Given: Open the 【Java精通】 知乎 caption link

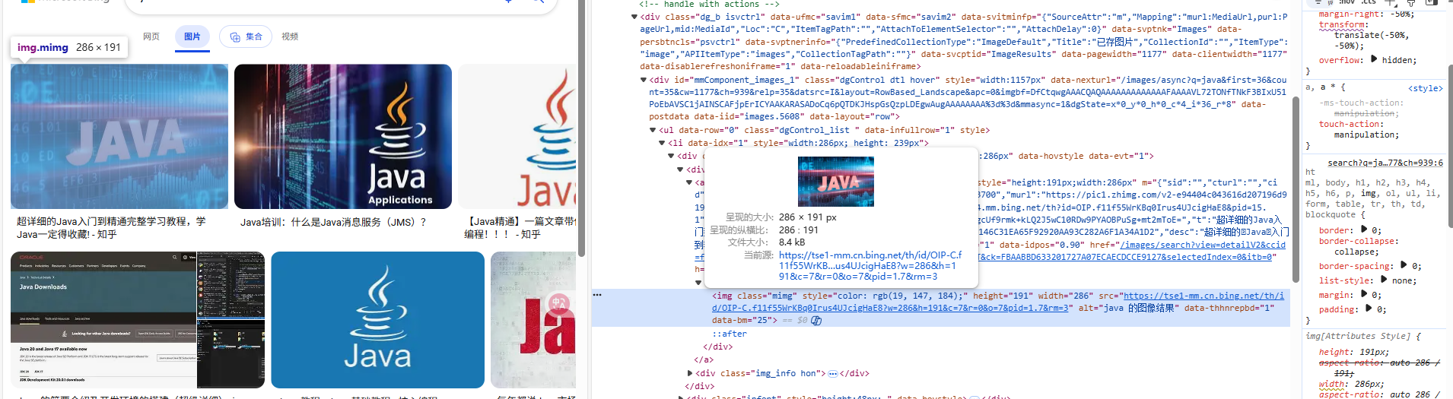Looking at the screenshot, I should point(520,228).
